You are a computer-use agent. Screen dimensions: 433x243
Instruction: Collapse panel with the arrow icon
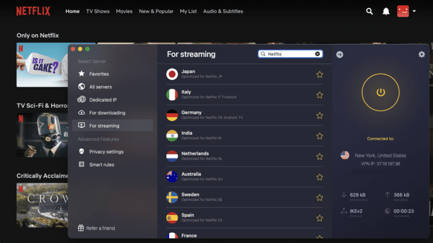(339, 55)
